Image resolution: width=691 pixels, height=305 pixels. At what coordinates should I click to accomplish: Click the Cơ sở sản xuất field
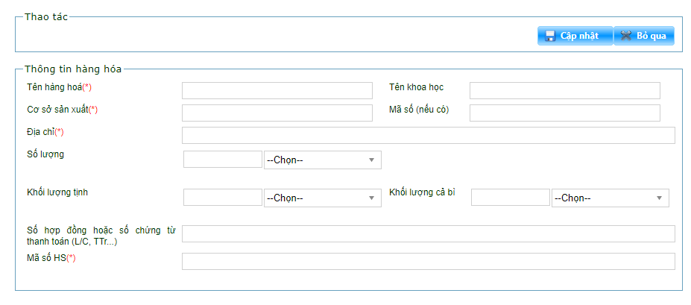pyautogui.click(x=277, y=113)
